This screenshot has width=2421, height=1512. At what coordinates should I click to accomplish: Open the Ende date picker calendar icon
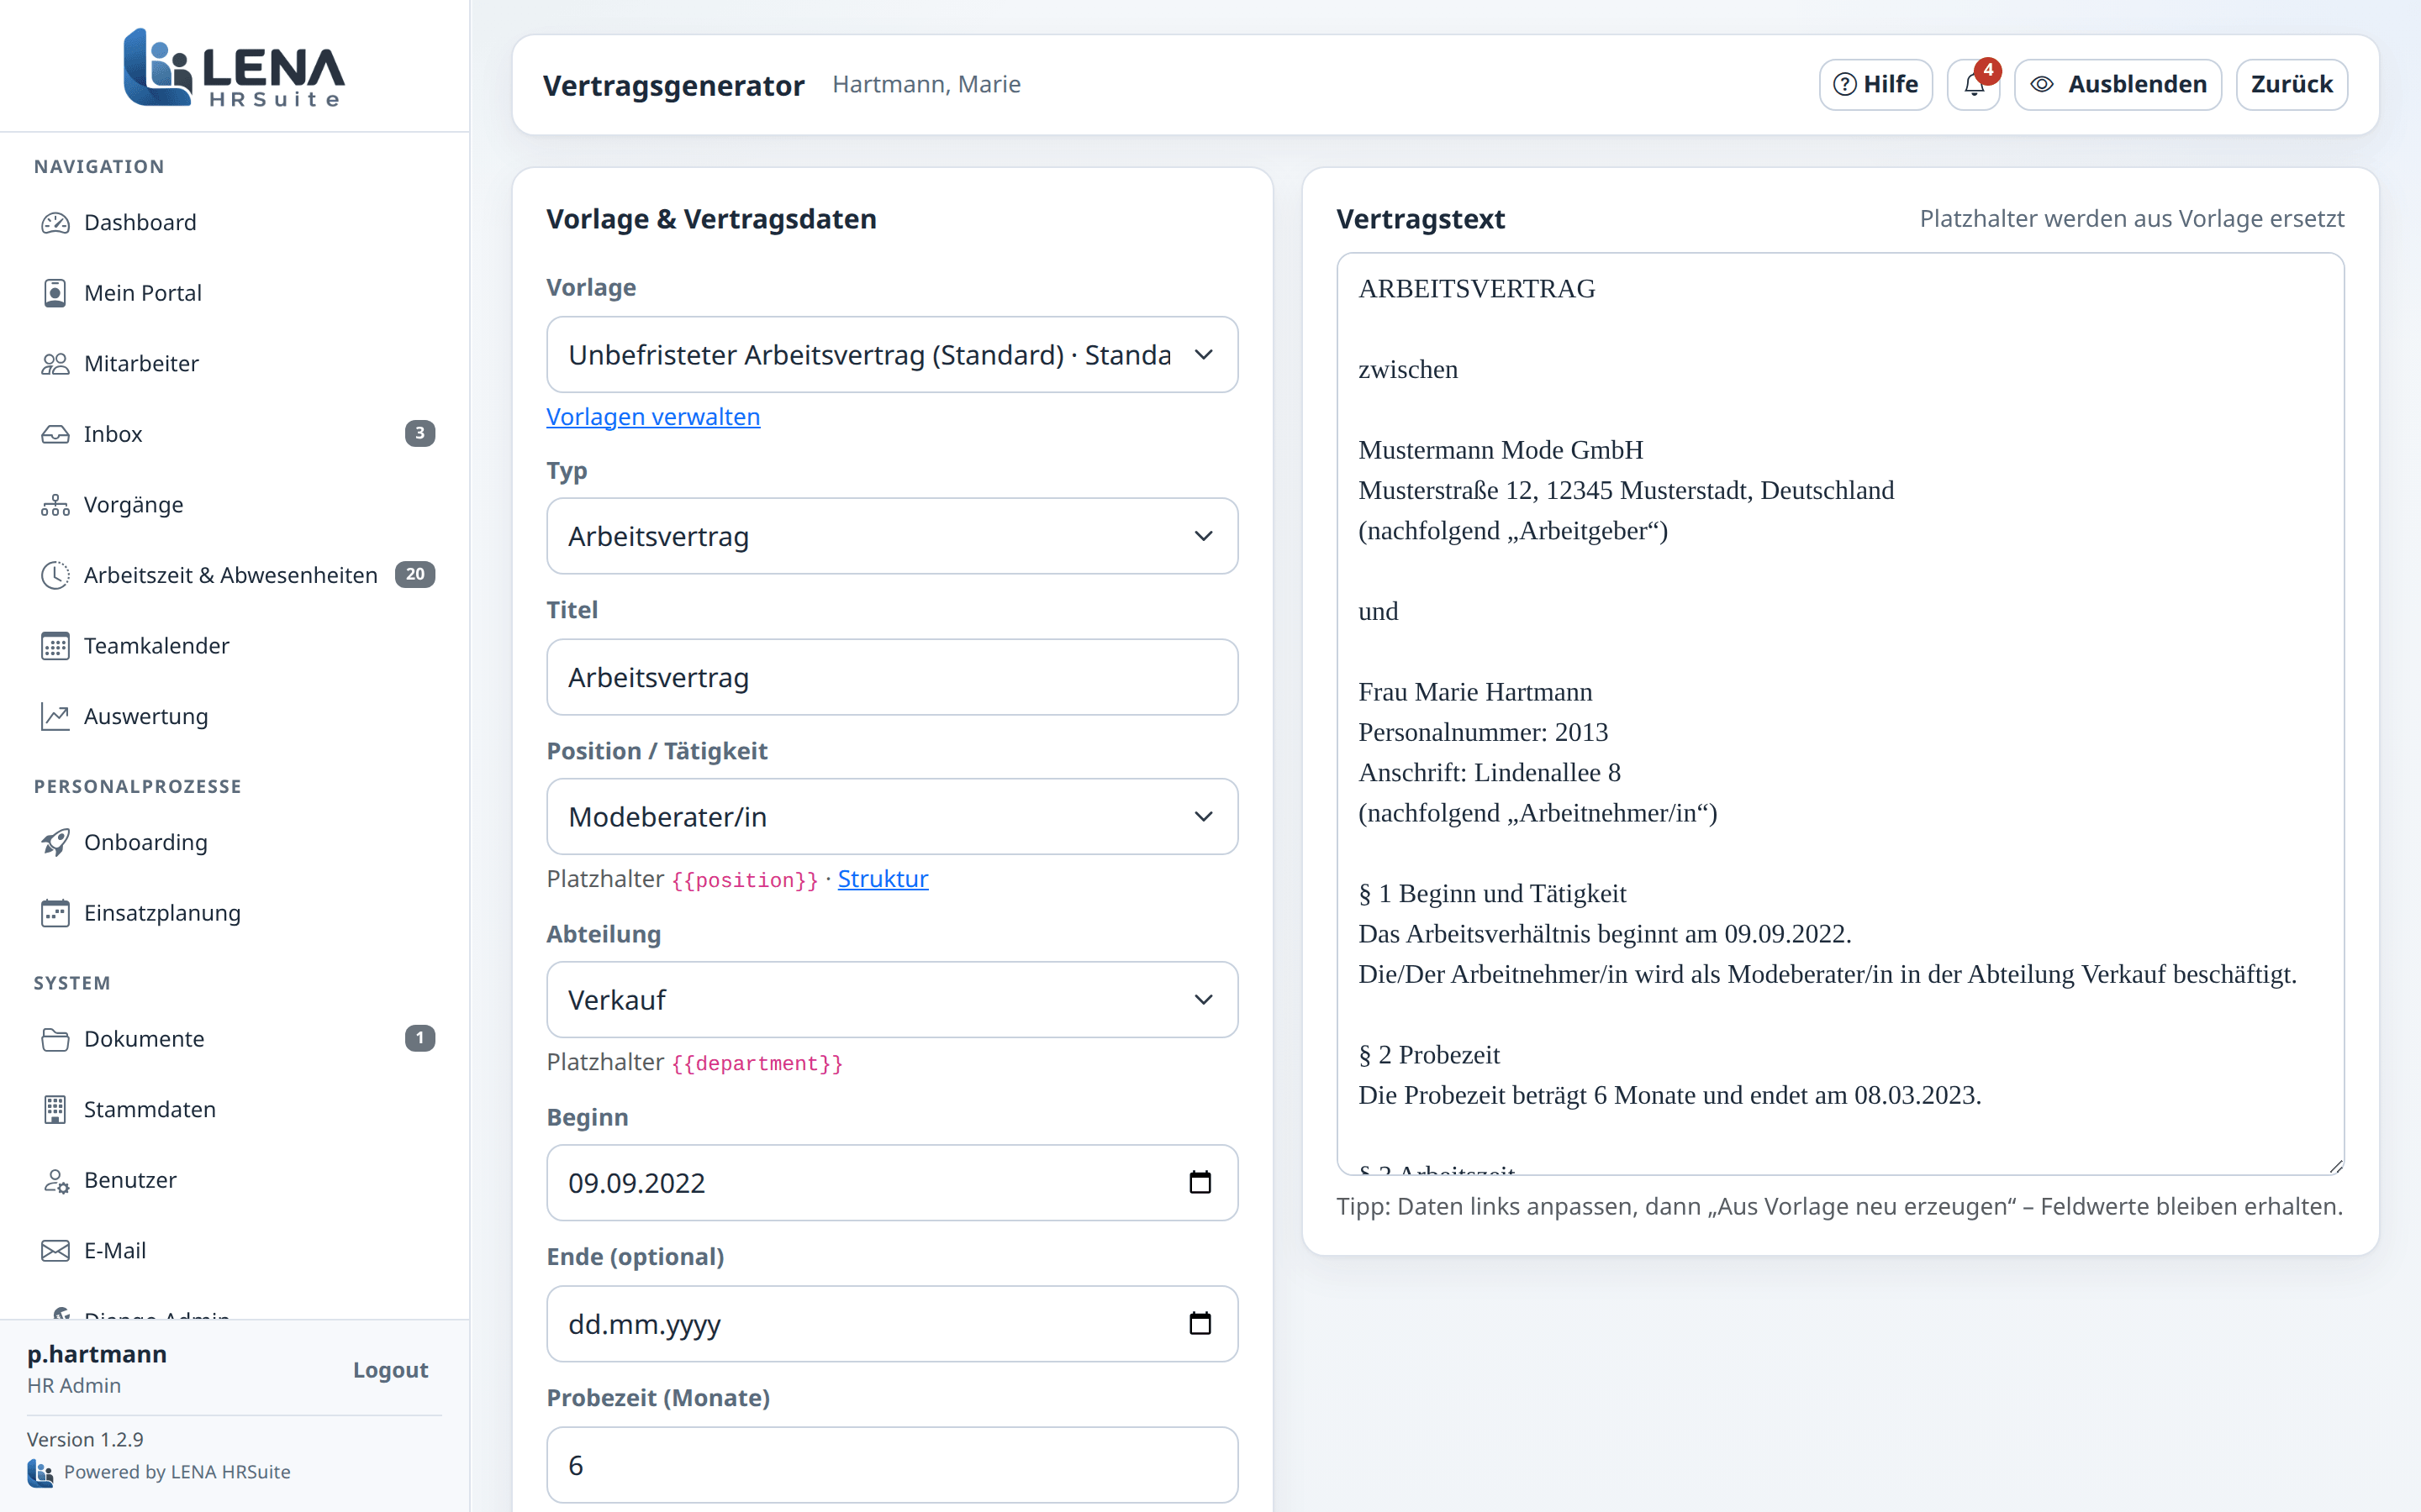pyautogui.click(x=1200, y=1323)
